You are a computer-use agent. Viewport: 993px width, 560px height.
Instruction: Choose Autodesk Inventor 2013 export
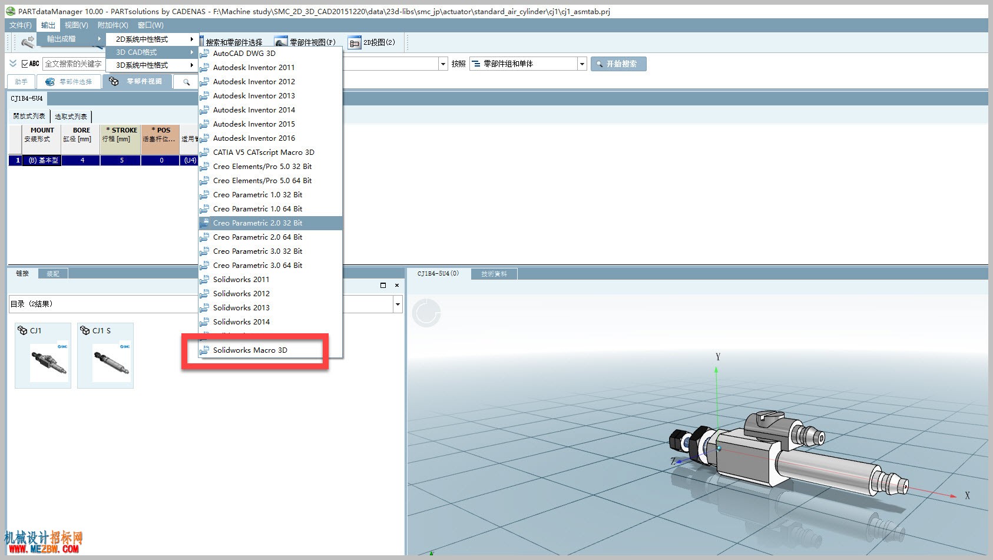pyautogui.click(x=270, y=95)
